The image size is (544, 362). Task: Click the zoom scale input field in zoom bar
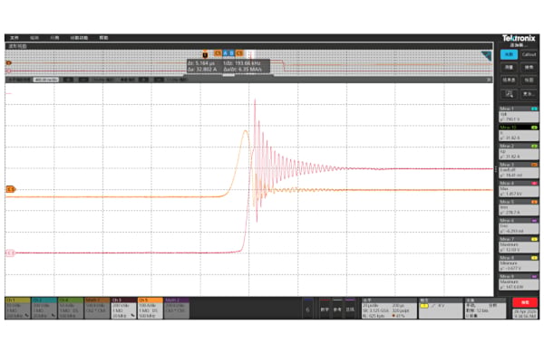click(x=46, y=80)
